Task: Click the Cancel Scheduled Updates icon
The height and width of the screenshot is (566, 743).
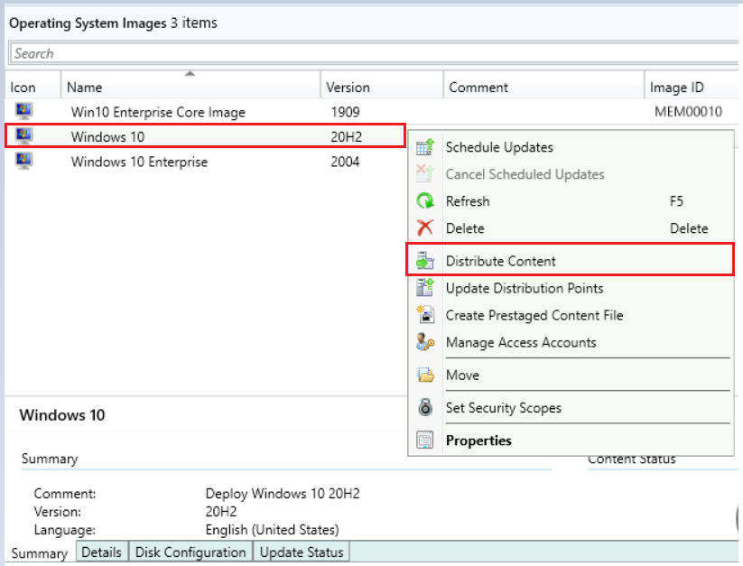Action: 425,174
